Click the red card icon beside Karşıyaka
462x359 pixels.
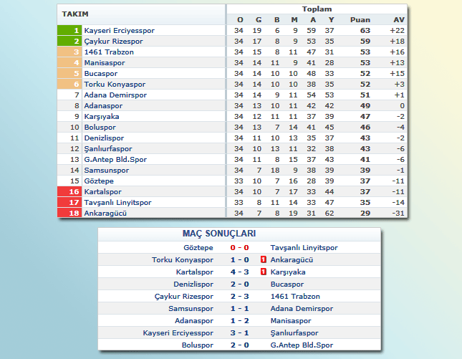264,272
